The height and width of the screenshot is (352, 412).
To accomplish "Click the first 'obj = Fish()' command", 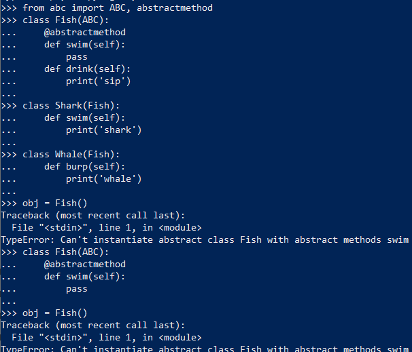I will (54, 203).
